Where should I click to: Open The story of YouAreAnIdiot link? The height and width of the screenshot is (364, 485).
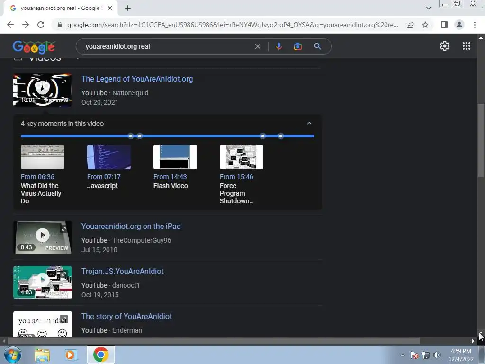point(126,316)
